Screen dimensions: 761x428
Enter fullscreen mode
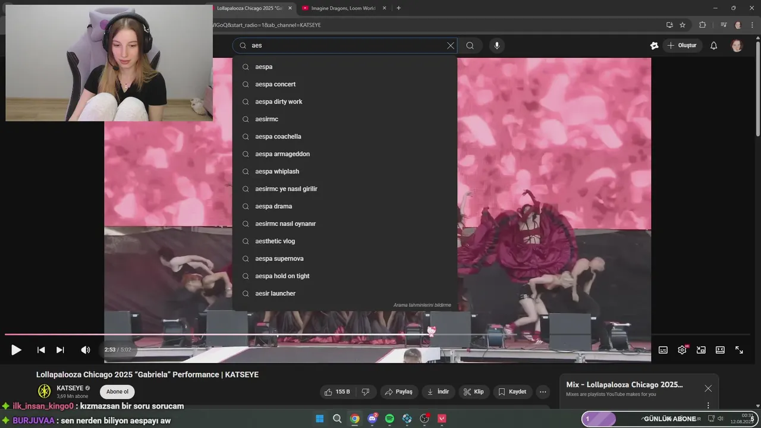click(739, 350)
